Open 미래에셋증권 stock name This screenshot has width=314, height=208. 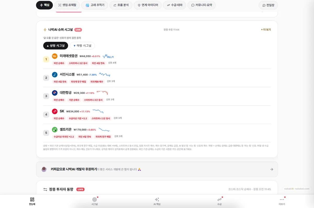pyautogui.click(x=69, y=56)
